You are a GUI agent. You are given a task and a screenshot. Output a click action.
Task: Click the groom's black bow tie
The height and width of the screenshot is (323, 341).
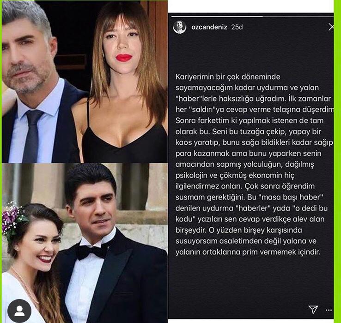click(x=92, y=252)
